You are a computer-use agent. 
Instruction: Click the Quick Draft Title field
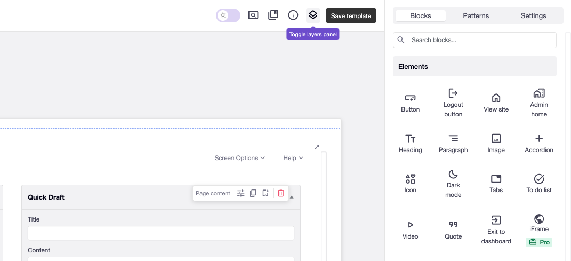[161, 233]
